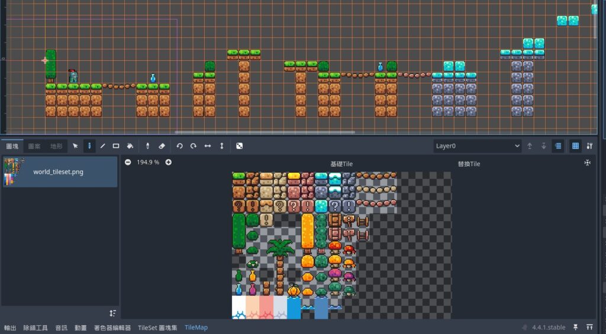Image resolution: width=606 pixels, height=334 pixels.
Task: Zoom in the tile atlas
Action: click(169, 162)
